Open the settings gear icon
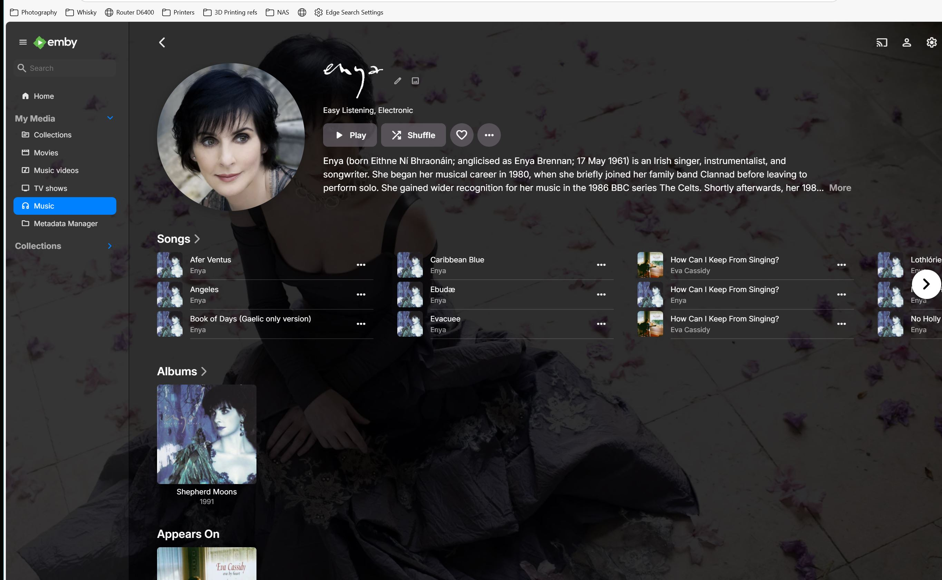Image resolution: width=942 pixels, height=580 pixels. click(932, 42)
